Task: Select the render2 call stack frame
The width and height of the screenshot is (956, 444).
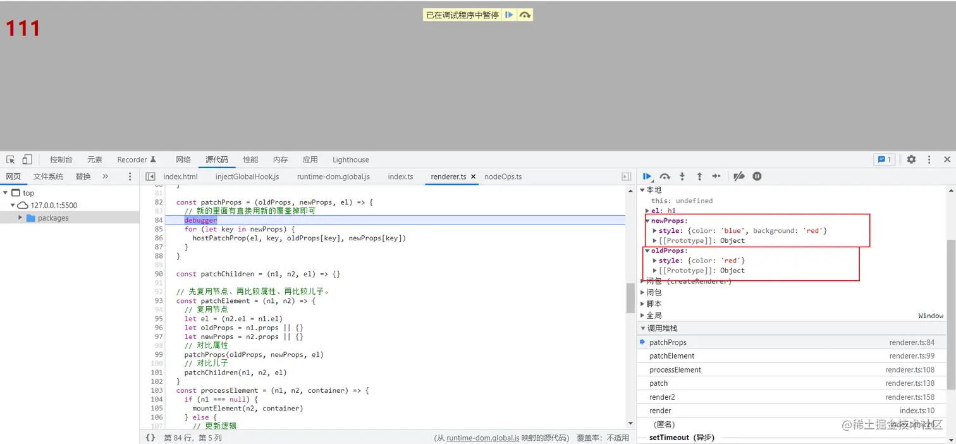Action: coord(792,397)
